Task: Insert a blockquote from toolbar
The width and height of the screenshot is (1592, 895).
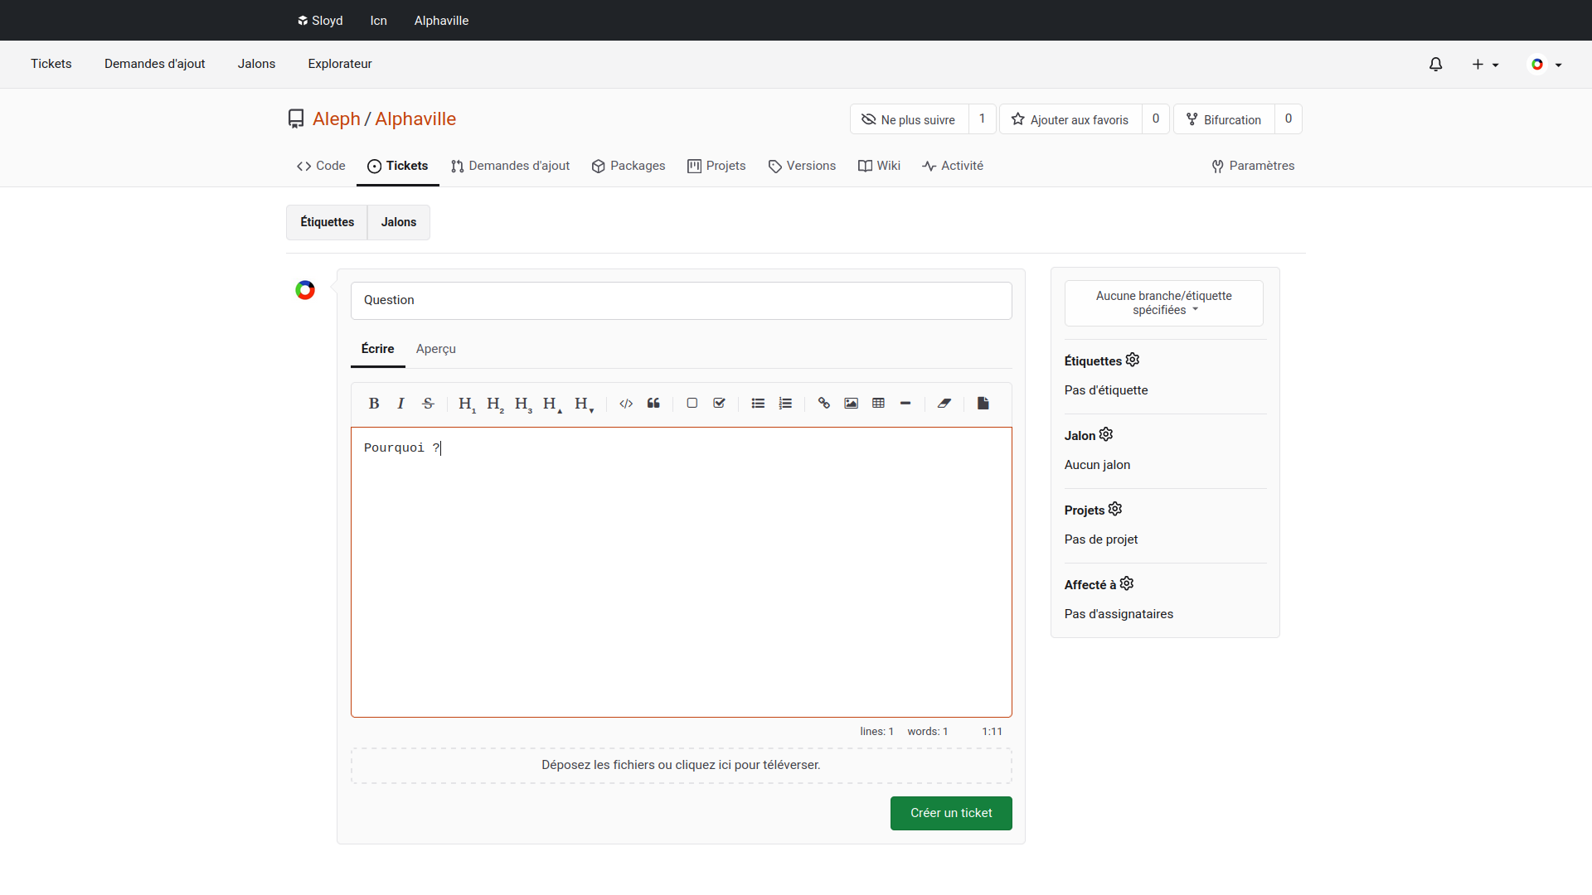Action: [653, 404]
